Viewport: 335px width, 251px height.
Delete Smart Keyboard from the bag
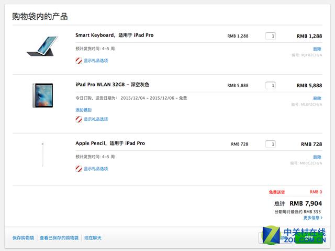(x=317, y=49)
